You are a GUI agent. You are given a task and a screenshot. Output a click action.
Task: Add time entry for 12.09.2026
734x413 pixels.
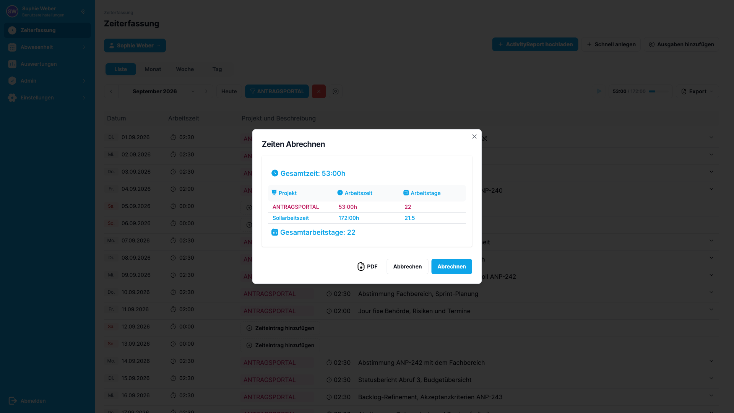(x=280, y=328)
